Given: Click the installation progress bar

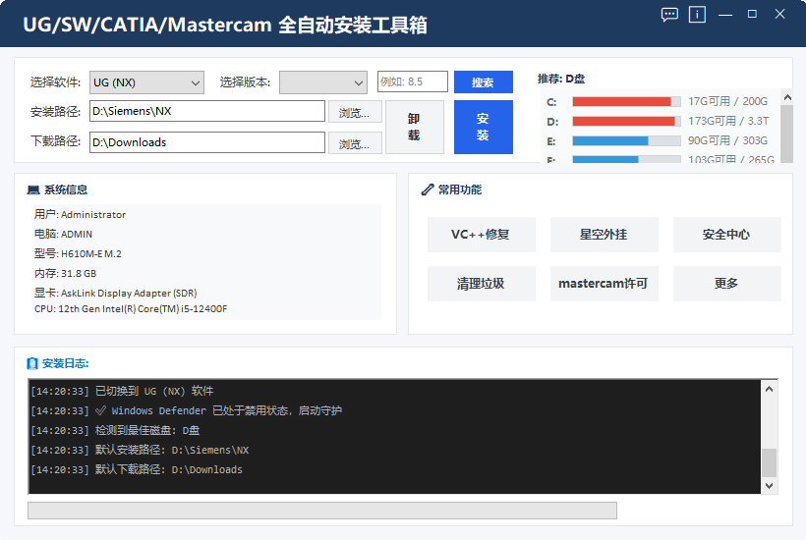Looking at the screenshot, I should 322,511.
